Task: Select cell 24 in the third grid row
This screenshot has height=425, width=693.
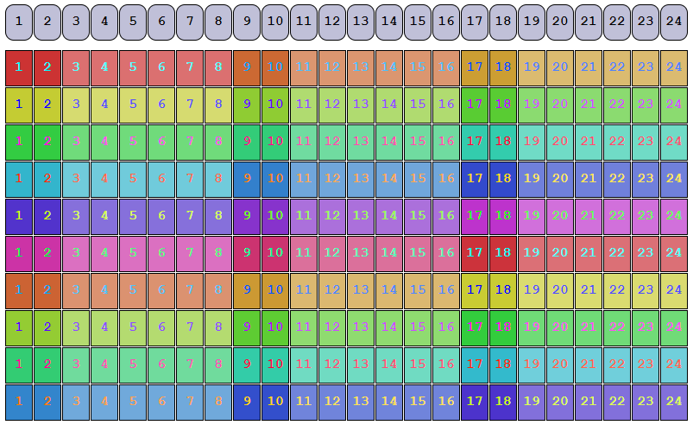Action: tap(674, 142)
